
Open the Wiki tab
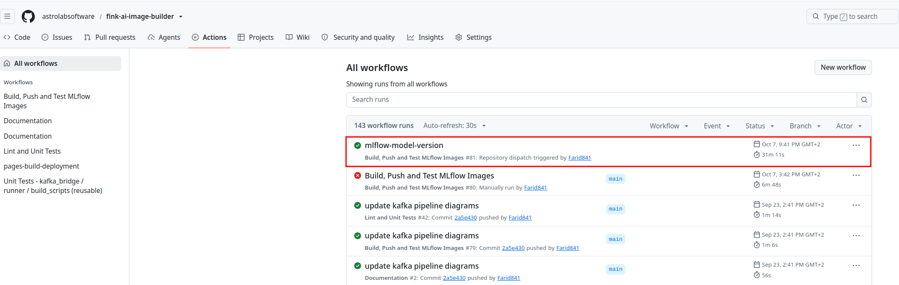[298, 37]
